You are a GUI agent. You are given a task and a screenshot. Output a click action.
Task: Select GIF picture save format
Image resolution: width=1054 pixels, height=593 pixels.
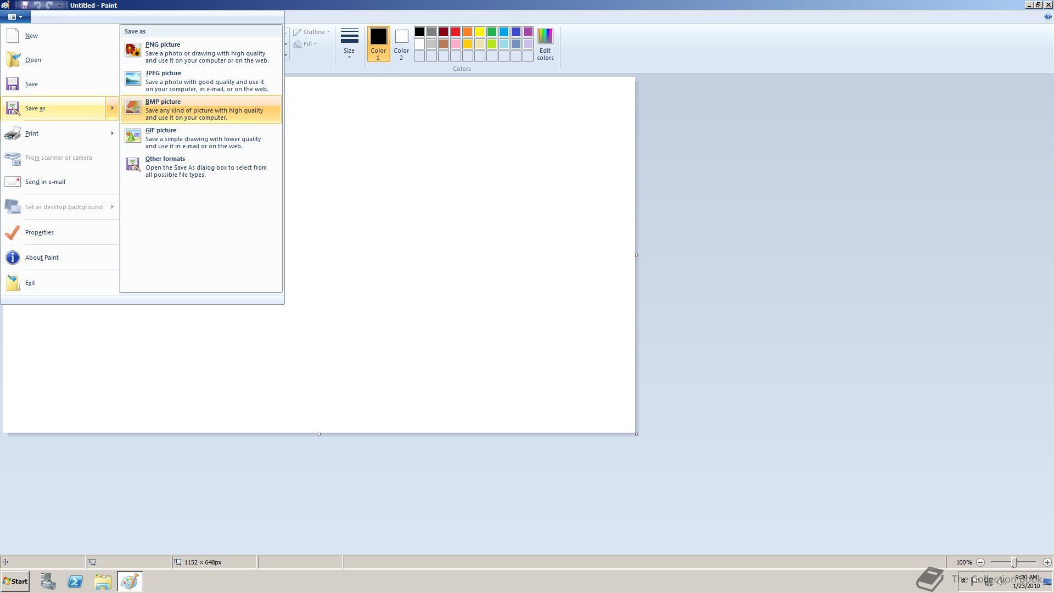[201, 138]
